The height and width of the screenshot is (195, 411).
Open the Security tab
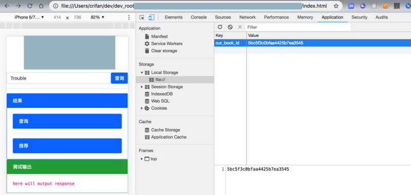pos(359,17)
